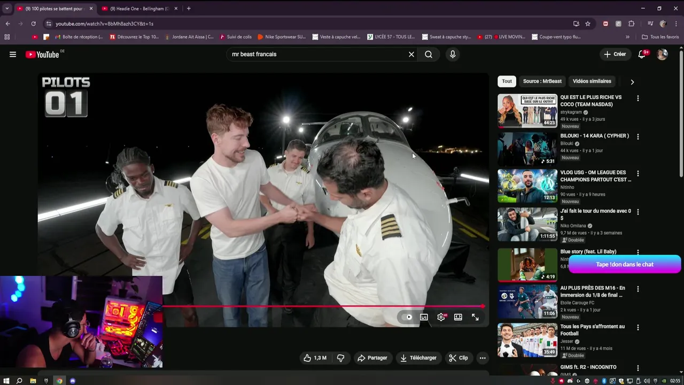
Task: Open the Suivi de colis bookmark
Action: [x=236, y=37]
